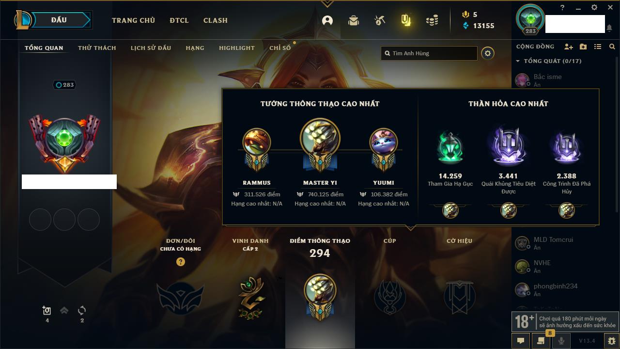The width and height of the screenshot is (620, 349).
Task: Open the friend list view options icon
Action: (x=598, y=47)
